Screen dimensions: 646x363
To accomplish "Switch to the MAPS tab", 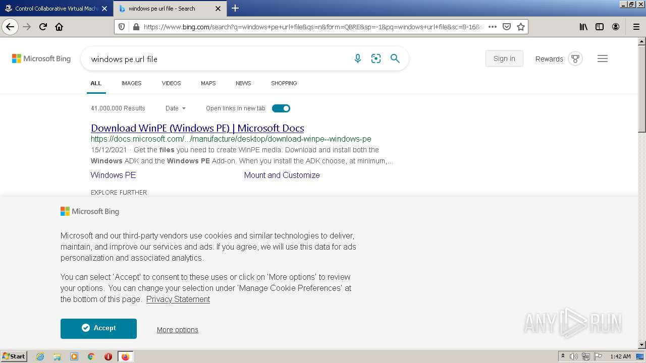I will tap(208, 83).
